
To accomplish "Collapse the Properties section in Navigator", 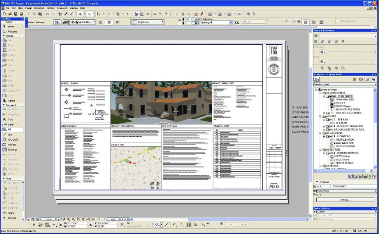I will (317, 182).
